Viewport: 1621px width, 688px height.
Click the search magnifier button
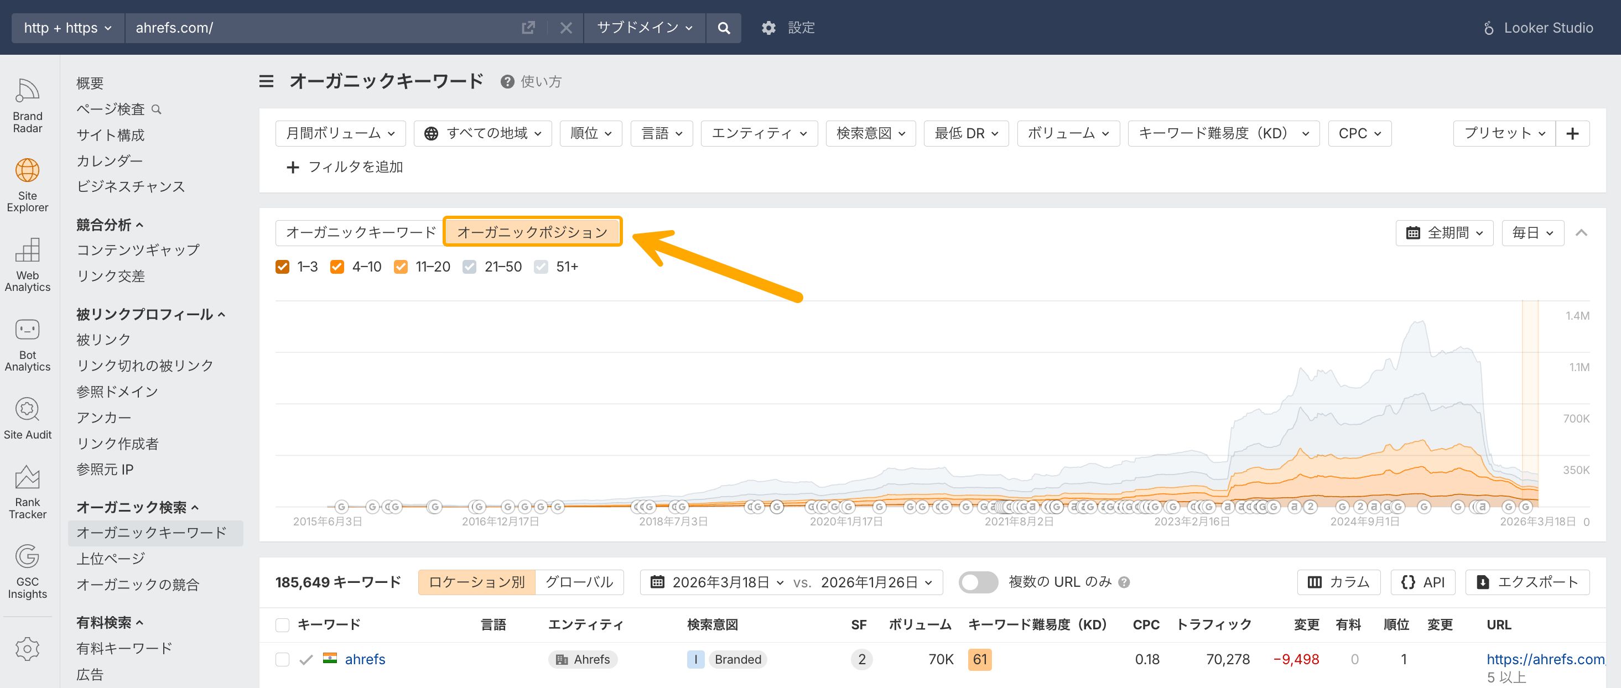(724, 28)
